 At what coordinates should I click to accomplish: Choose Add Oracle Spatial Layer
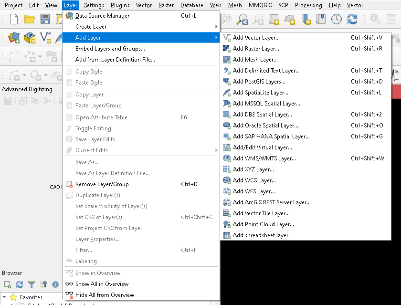pyautogui.click(x=306, y=126)
